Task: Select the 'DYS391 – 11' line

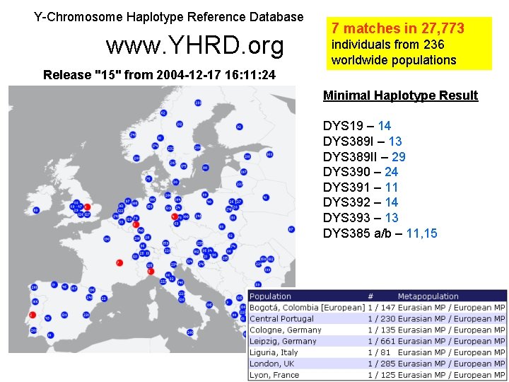Action: (x=361, y=187)
